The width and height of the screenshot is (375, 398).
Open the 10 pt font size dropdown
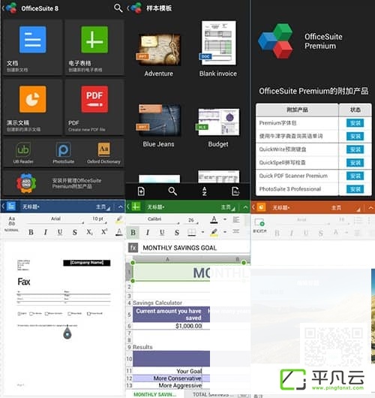pos(97,219)
